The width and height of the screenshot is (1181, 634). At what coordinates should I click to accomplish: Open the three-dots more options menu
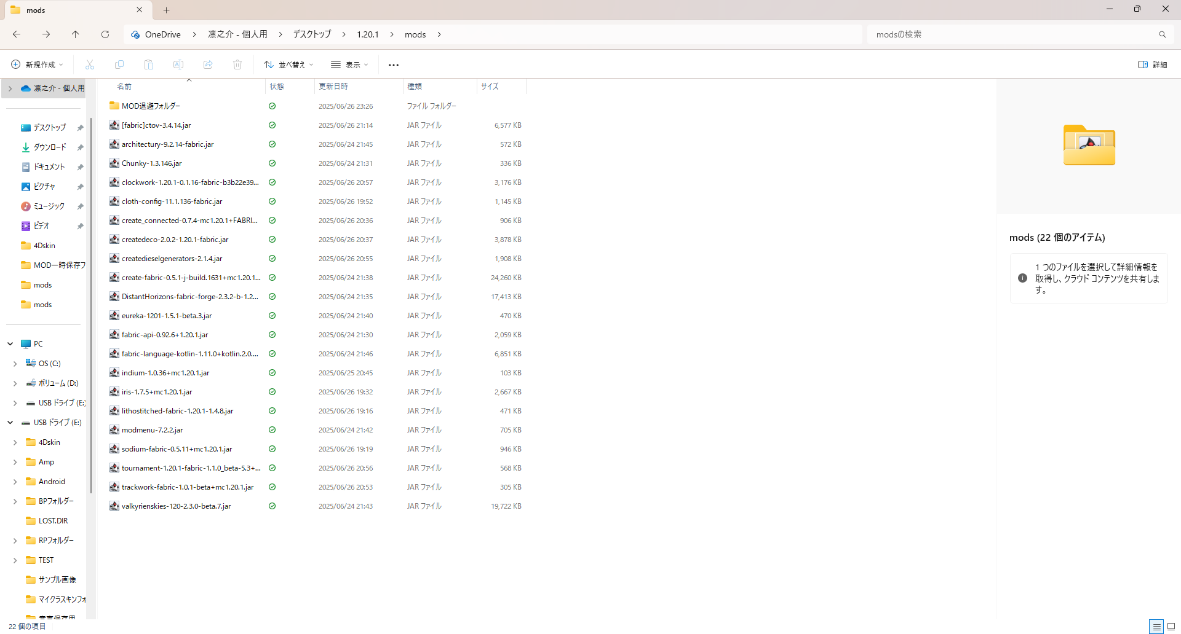(x=394, y=65)
